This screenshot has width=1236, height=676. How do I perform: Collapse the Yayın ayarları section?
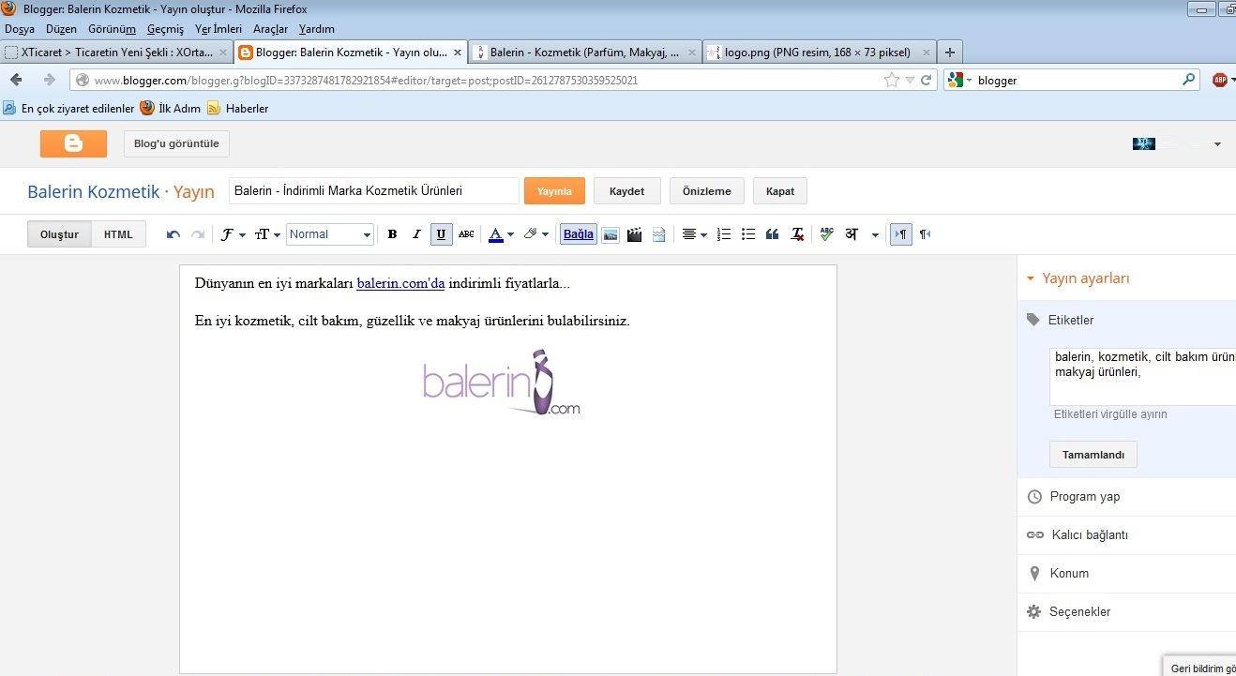tap(1078, 278)
